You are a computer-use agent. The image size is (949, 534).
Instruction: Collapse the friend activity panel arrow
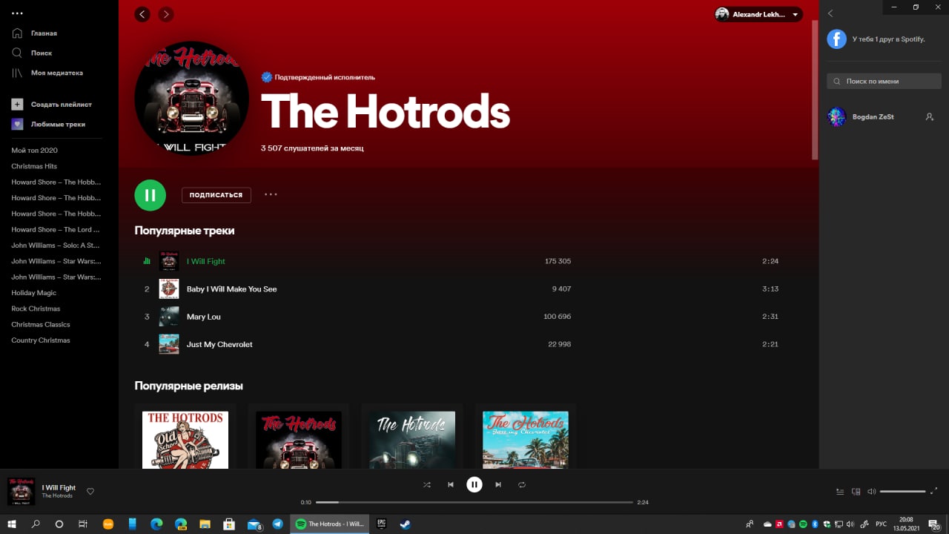830,13
